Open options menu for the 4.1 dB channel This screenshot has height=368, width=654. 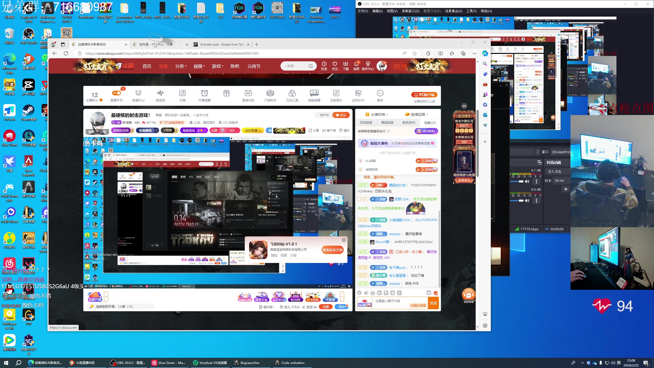(x=536, y=181)
